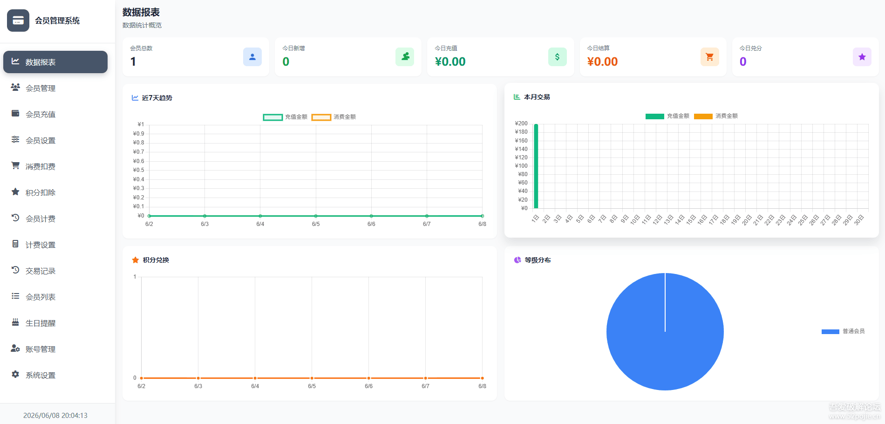
Task: Click the 数据统计概览 subtitle
Action: tap(142, 25)
